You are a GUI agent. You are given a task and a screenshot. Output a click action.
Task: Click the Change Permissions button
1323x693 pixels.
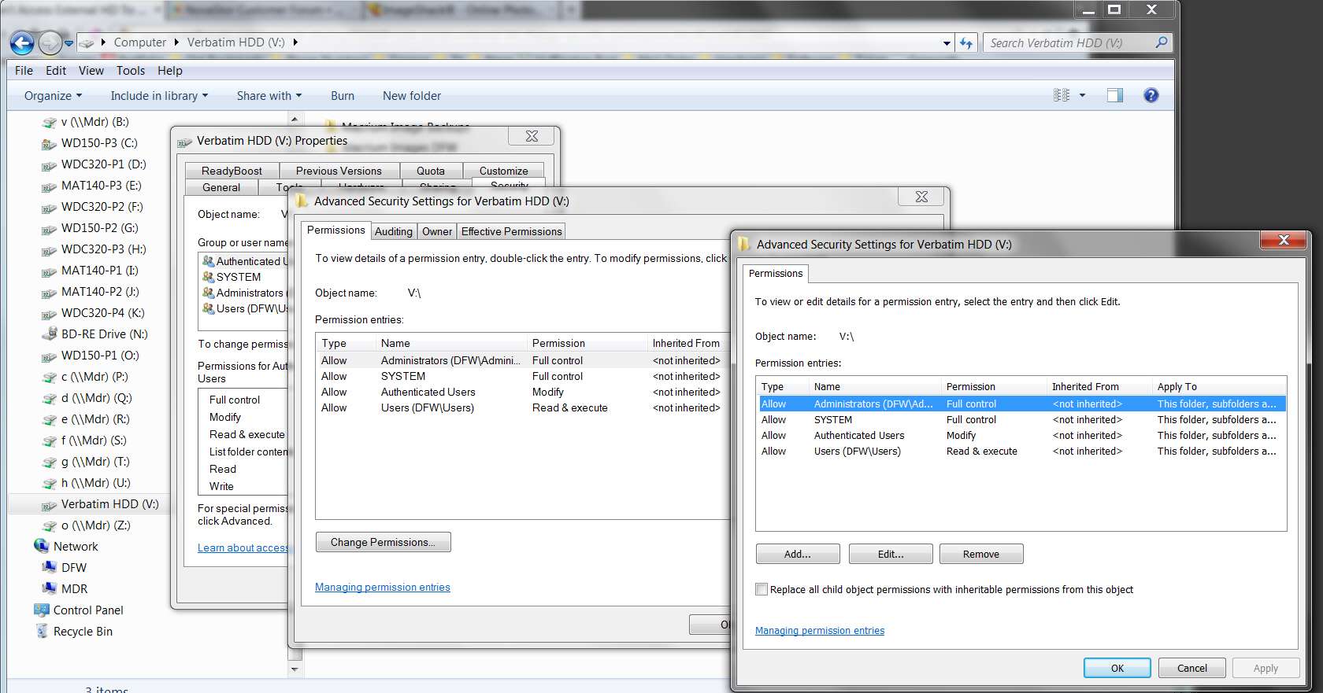tap(384, 542)
